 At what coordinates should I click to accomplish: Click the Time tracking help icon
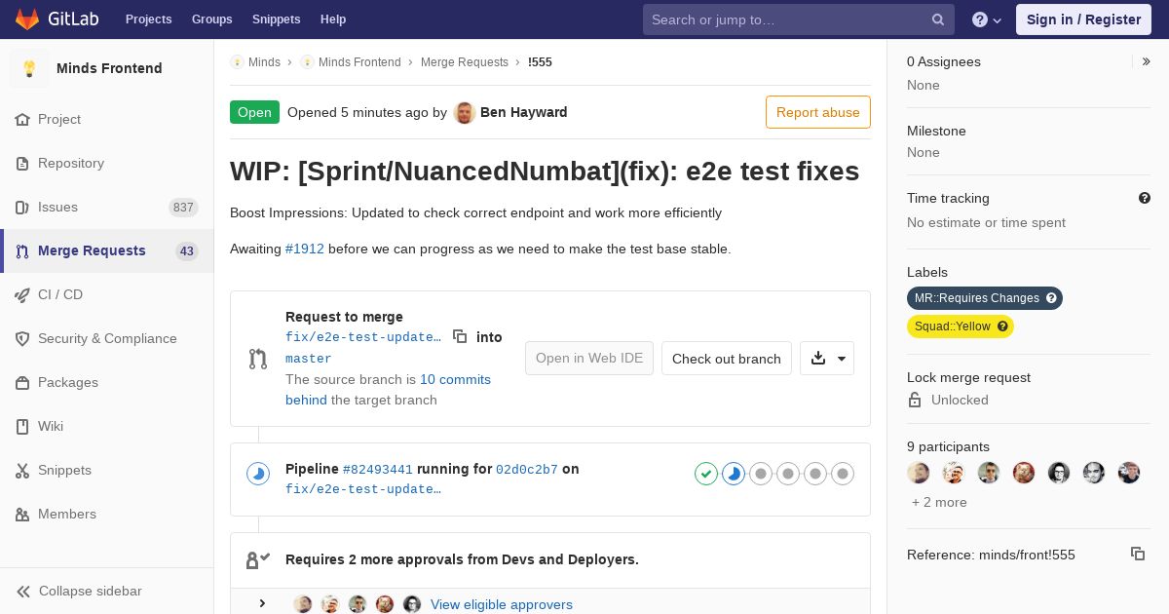click(x=1145, y=198)
